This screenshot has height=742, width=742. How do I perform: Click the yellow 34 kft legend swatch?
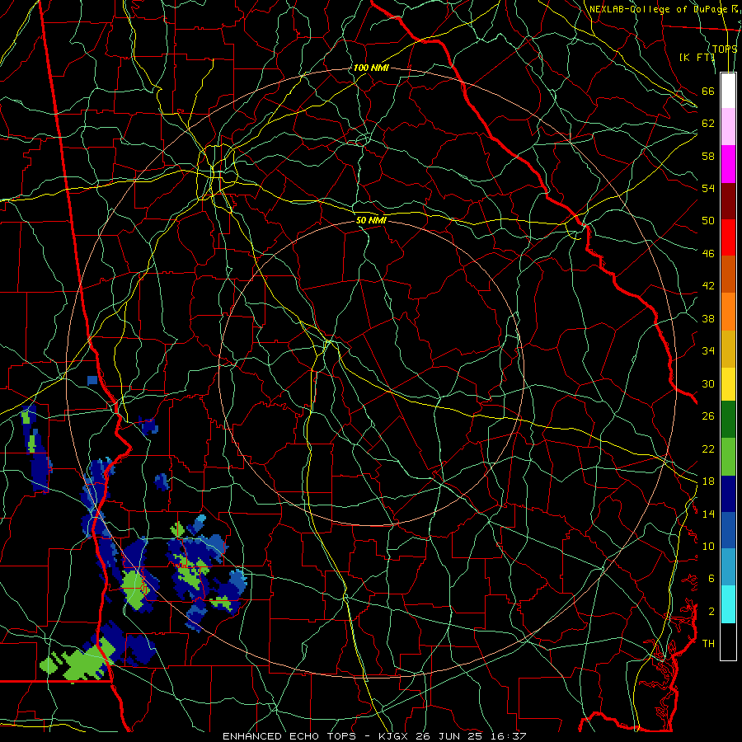point(728,383)
